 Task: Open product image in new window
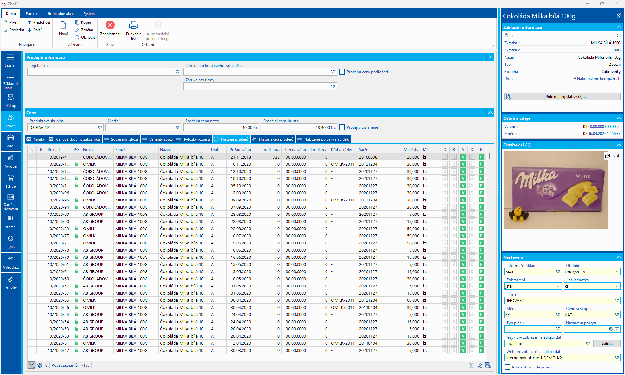click(x=607, y=156)
